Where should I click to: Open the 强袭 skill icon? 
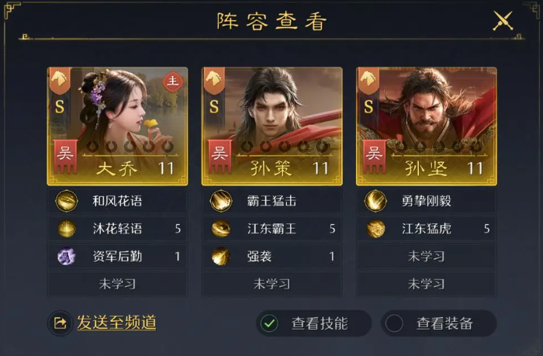point(221,256)
